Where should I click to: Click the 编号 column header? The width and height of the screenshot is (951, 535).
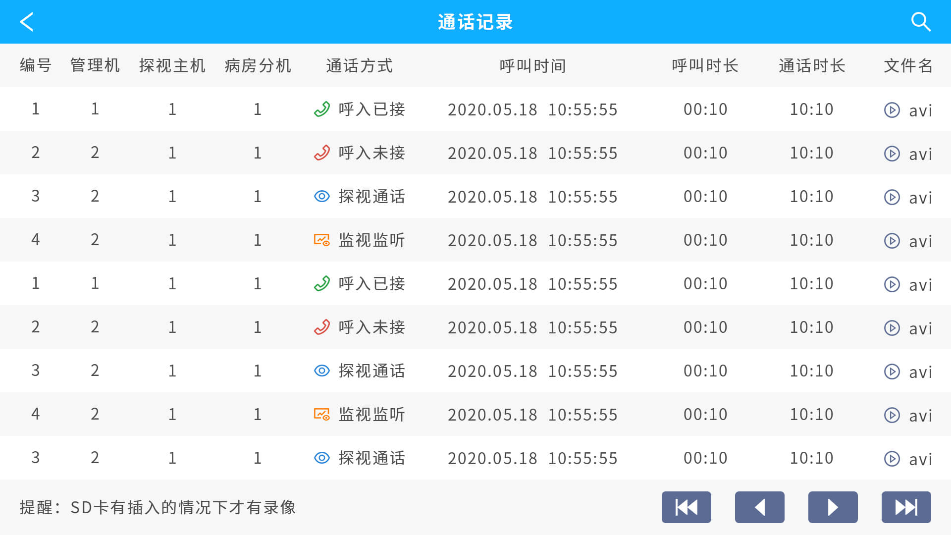[x=35, y=66]
